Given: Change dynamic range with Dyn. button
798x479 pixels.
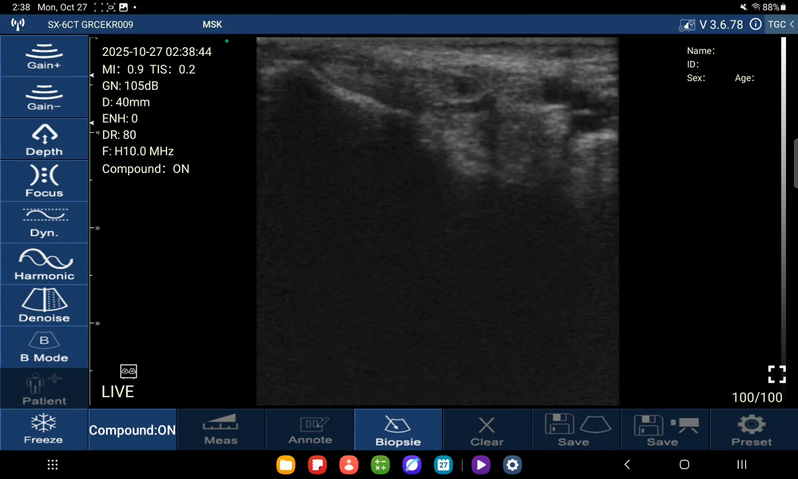Looking at the screenshot, I should point(44,223).
